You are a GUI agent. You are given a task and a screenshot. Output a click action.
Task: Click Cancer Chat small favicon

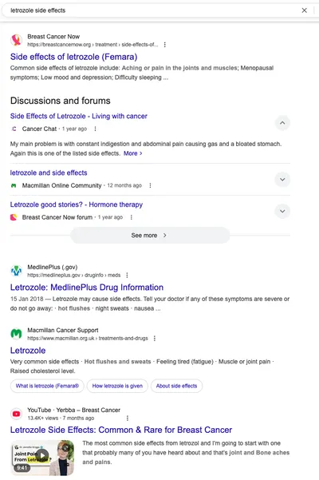(x=14, y=129)
